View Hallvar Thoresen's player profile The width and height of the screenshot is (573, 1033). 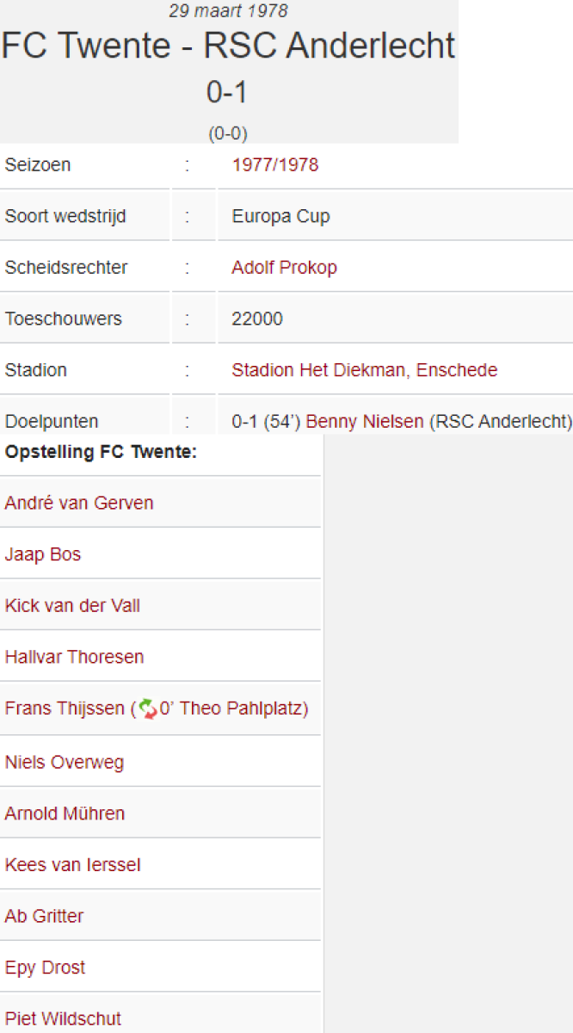point(74,657)
